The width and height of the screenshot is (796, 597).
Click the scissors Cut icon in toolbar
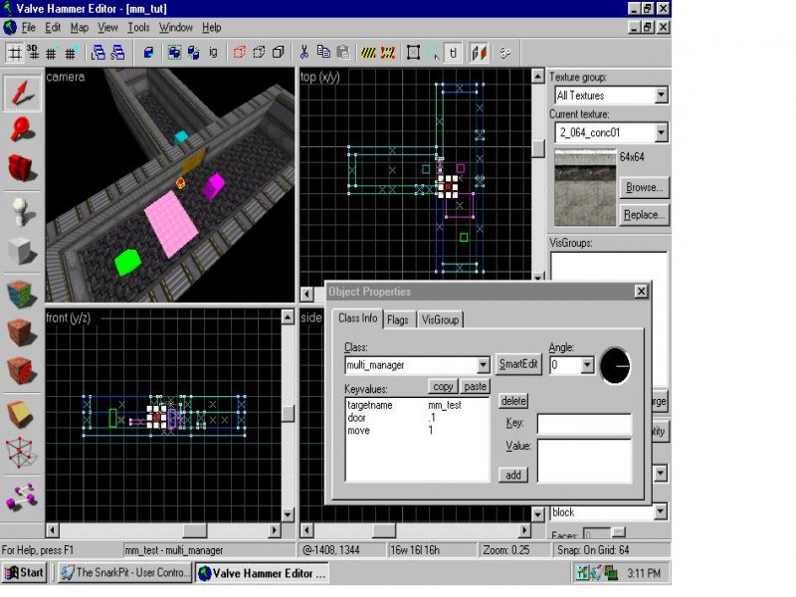[x=304, y=52]
